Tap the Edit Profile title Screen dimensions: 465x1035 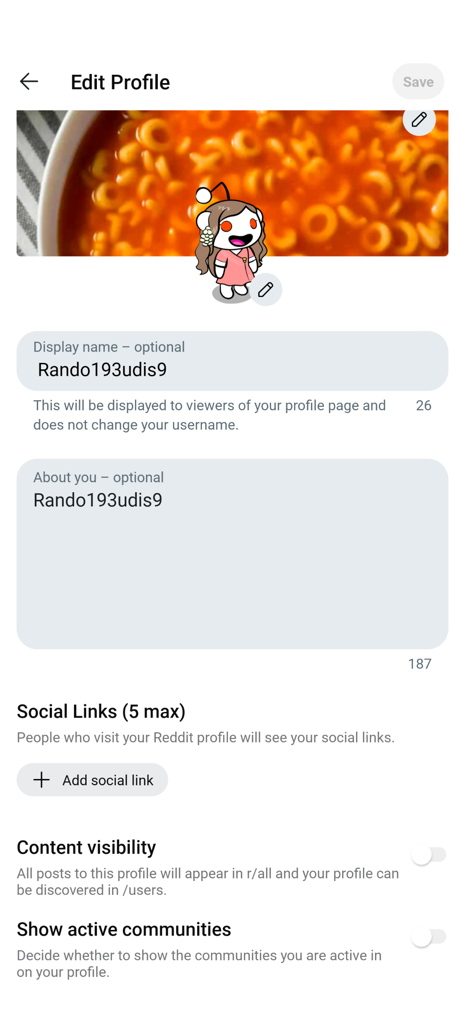(x=120, y=82)
